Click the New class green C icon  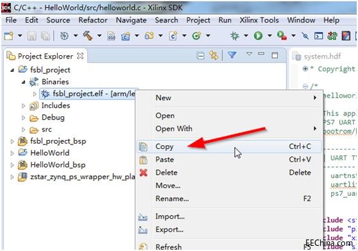pos(196,36)
